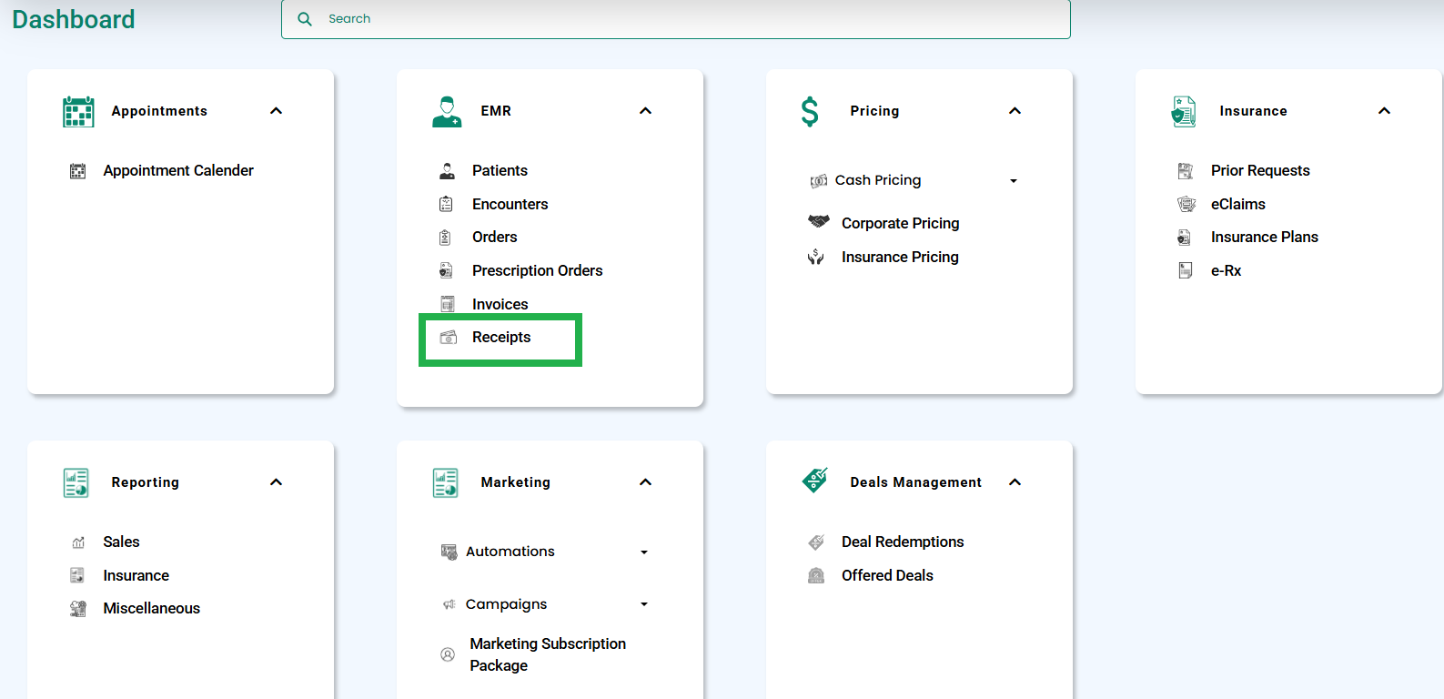Collapse the Reporting card
Image resolution: width=1444 pixels, height=699 pixels.
coord(277,482)
